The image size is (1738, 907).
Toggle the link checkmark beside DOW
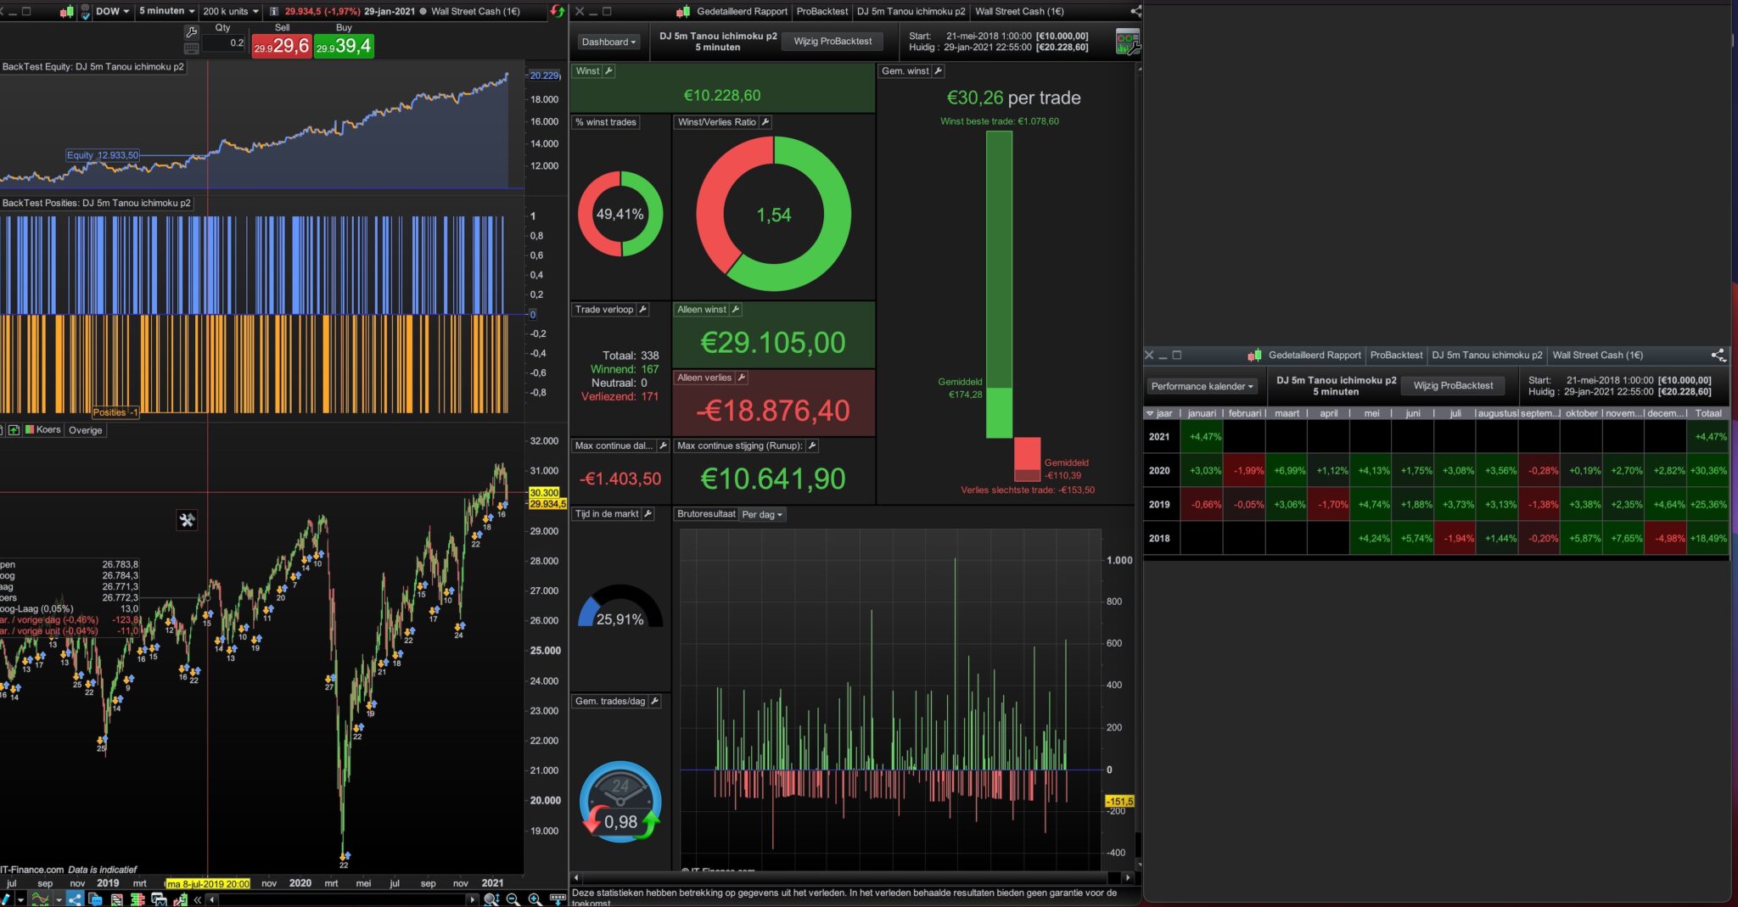[85, 12]
